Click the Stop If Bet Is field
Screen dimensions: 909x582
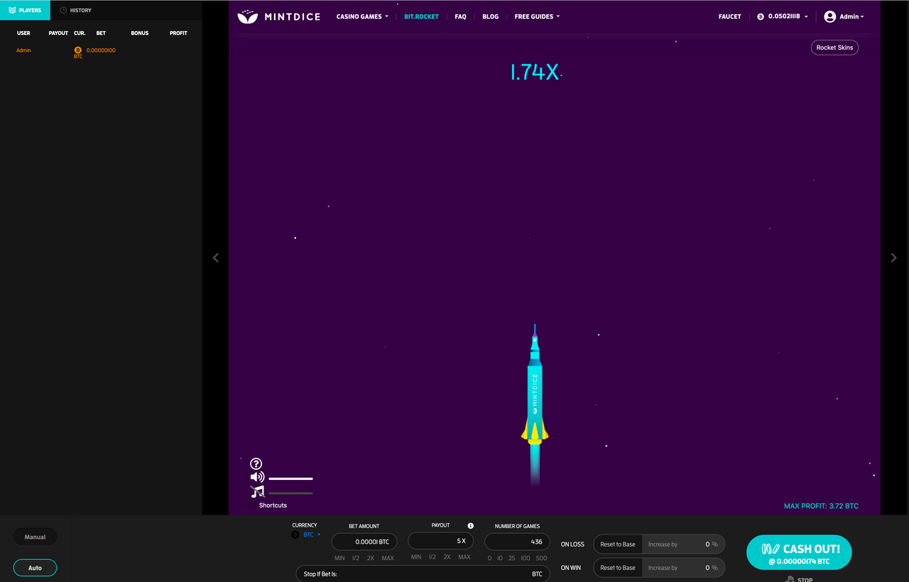(423, 573)
